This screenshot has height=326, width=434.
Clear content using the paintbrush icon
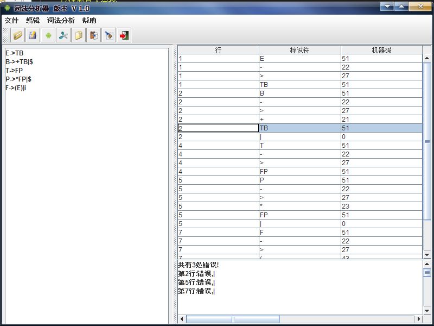109,35
